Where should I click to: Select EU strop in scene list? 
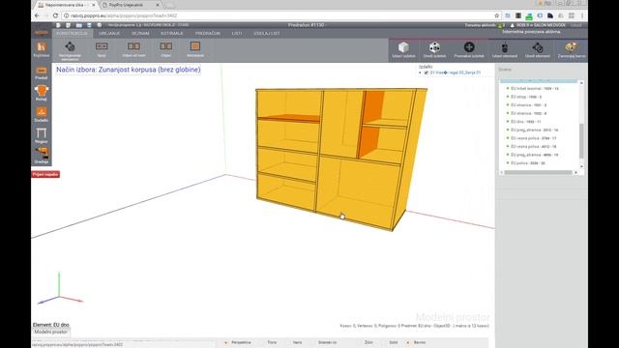tap(526, 97)
